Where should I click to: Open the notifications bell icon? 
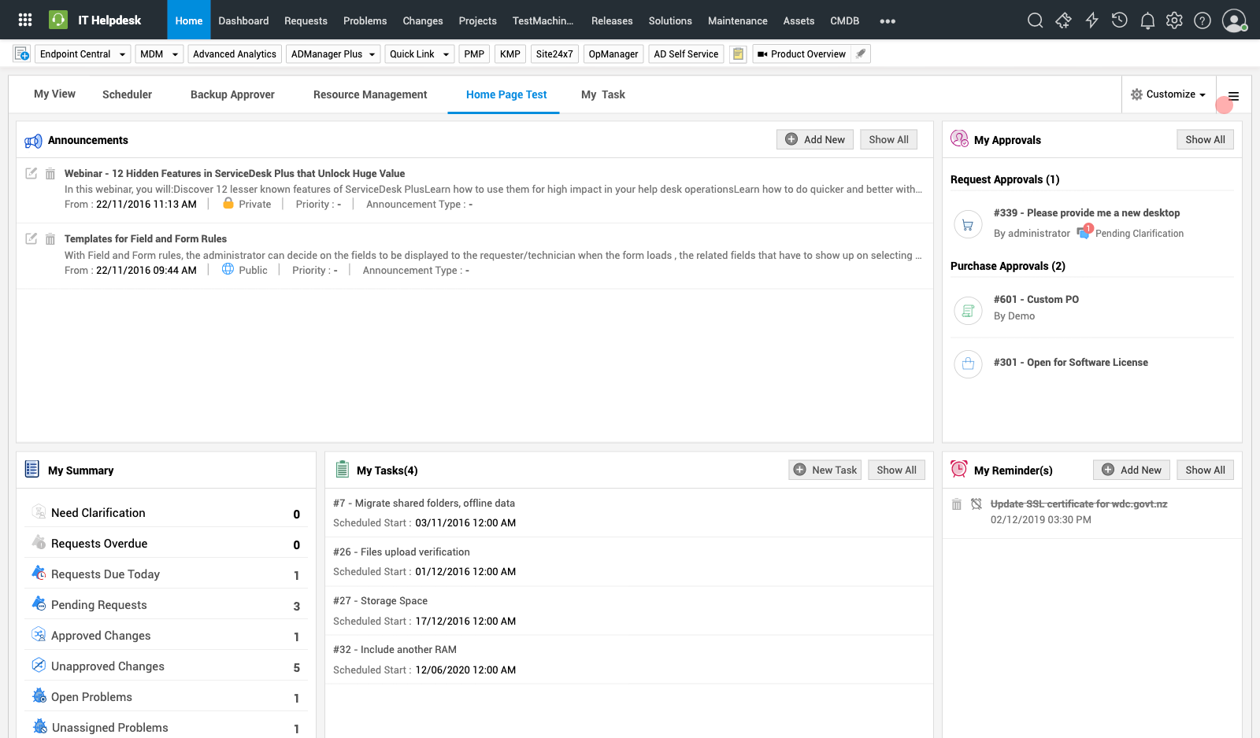coord(1147,20)
